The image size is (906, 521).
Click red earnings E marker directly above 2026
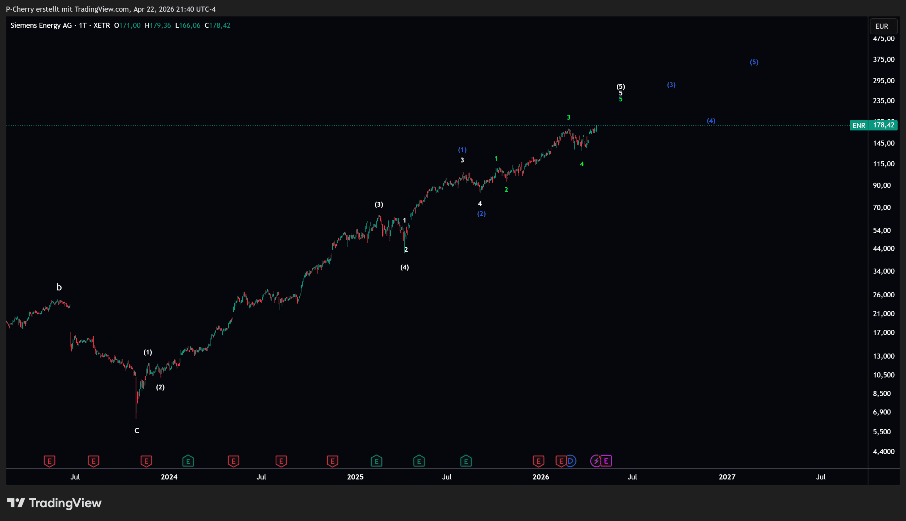[x=538, y=461]
